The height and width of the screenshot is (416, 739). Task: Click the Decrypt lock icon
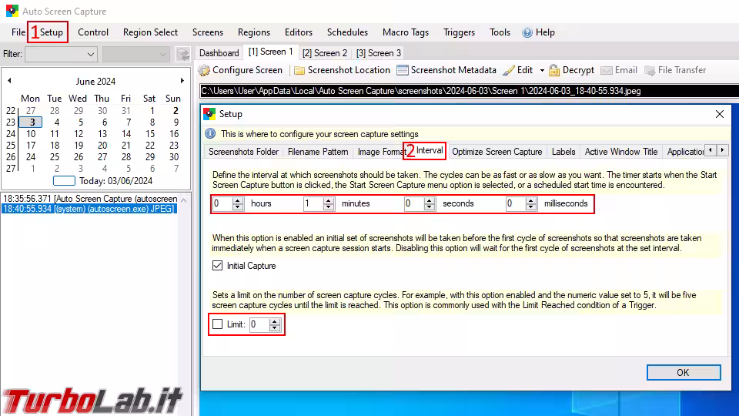click(x=554, y=70)
